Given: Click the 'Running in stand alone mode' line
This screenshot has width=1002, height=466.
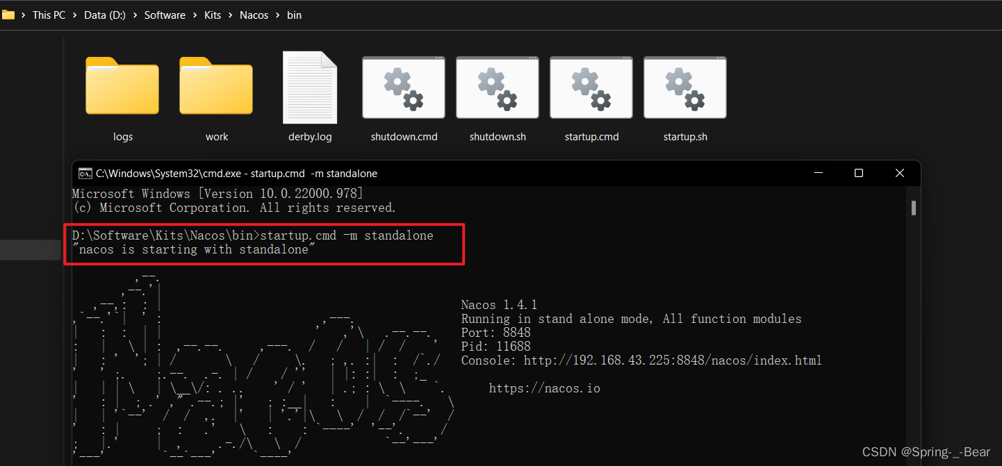Looking at the screenshot, I should 631,319.
